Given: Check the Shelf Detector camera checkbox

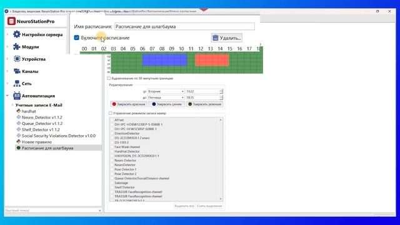Looking at the screenshot, I should pyautogui.click(x=112, y=187).
